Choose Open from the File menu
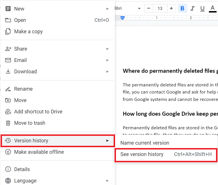This screenshot has height=185, width=218. coord(58,20)
